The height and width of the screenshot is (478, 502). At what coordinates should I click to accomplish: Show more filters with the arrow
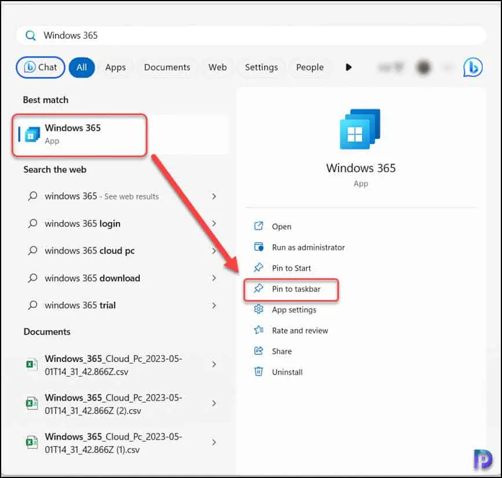[x=349, y=67]
